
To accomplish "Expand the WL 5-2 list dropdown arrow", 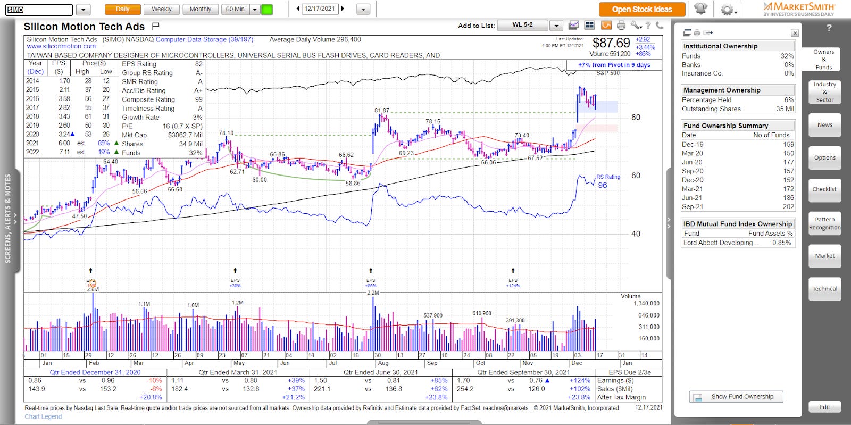I will (556, 25).
